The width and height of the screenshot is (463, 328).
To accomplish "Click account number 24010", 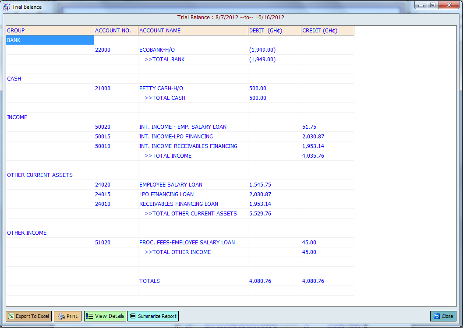I will click(x=103, y=204).
